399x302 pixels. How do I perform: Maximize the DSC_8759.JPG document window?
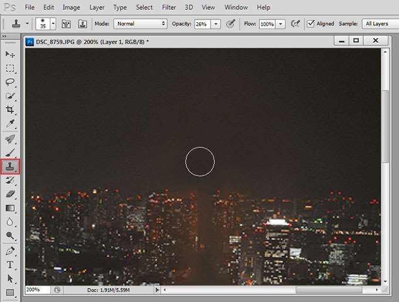click(356, 41)
